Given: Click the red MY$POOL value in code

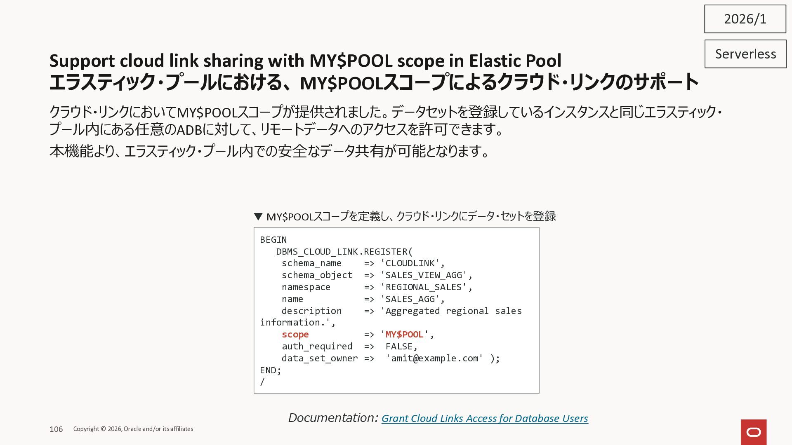Looking at the screenshot, I should (x=404, y=335).
